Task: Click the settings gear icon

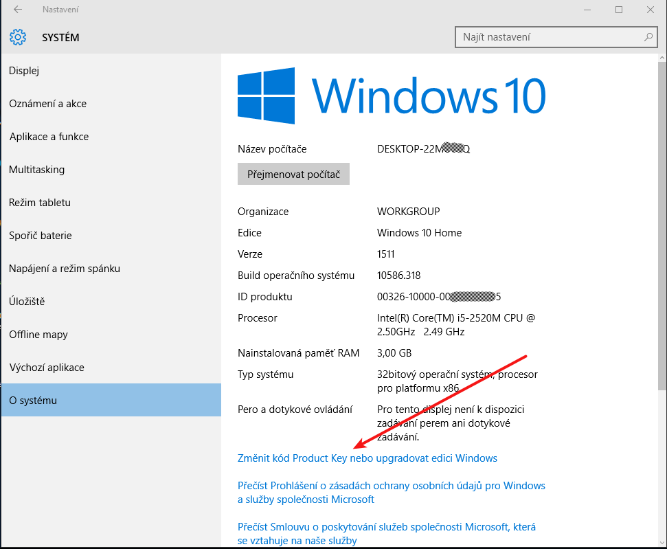Action: pyautogui.click(x=18, y=37)
